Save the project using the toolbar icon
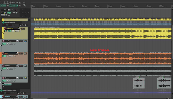 7,2
